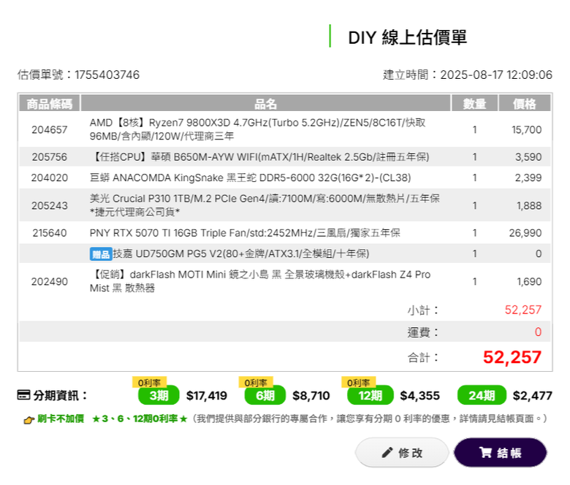
Task: Click the 運費 label
Action: click(x=423, y=332)
